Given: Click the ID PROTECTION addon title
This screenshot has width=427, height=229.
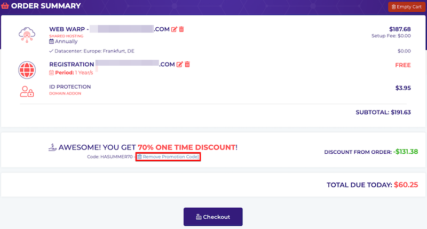Looking at the screenshot, I should tap(70, 87).
